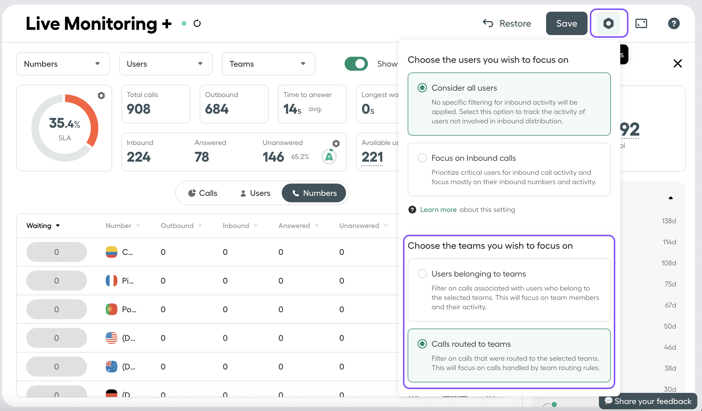
Task: Click the 138d entry in right list
Action: 669,221
